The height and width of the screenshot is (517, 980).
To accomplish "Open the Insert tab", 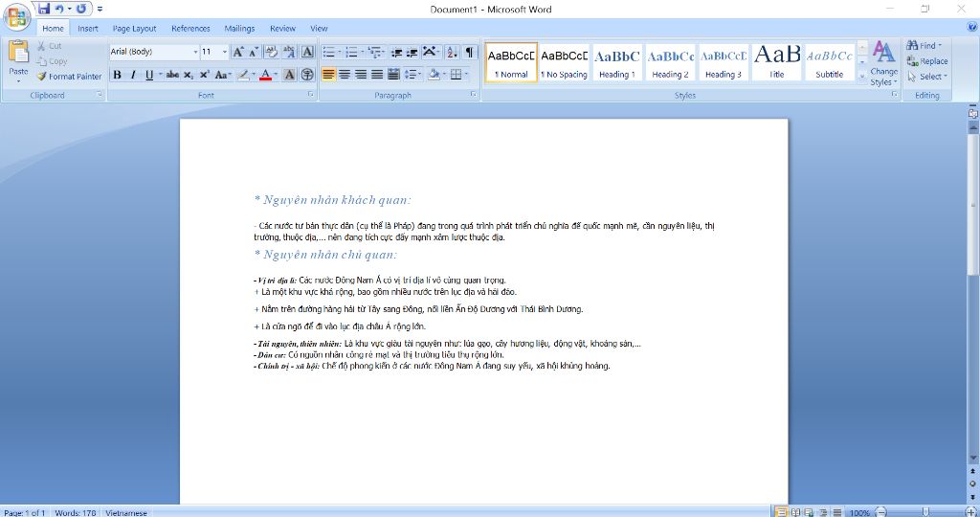I will 87,28.
